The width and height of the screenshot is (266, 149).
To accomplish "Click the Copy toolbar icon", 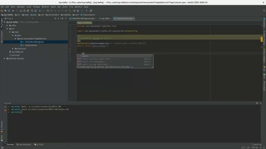I will coord(24,11).
